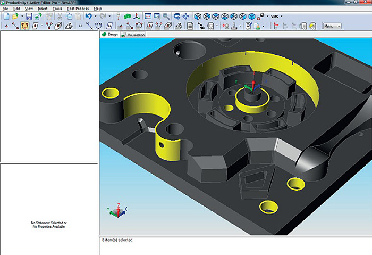Select the V-shaped angle feature tool
Screen dimensions: 372x255
pos(49,26)
